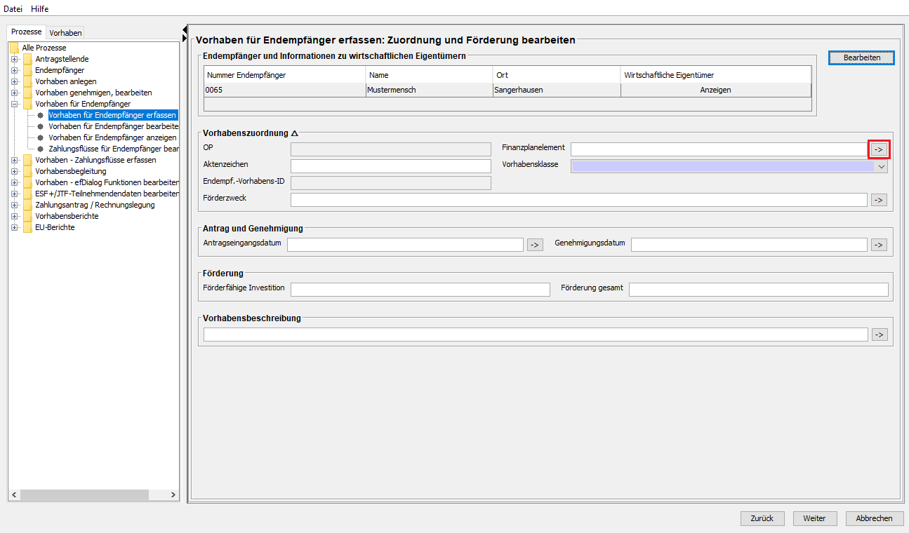
Task: Click the Zurück button
Action: [762, 518]
